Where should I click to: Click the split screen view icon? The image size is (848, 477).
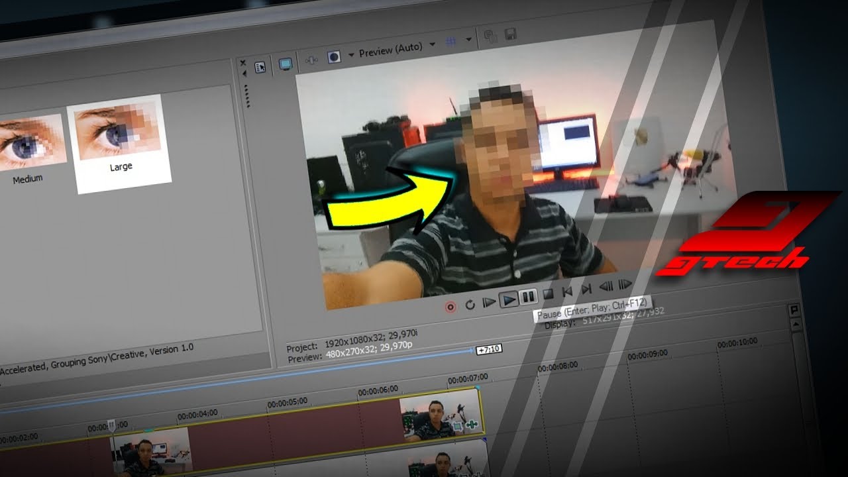pos(333,57)
